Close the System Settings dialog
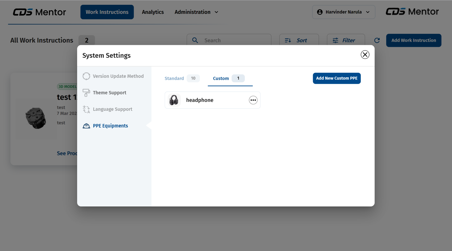 pyautogui.click(x=365, y=55)
